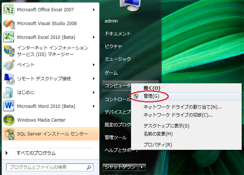Screen dimensions: 244x175
Task: Expand the はじめに submenu arrow
Action: pyautogui.click(x=94, y=93)
